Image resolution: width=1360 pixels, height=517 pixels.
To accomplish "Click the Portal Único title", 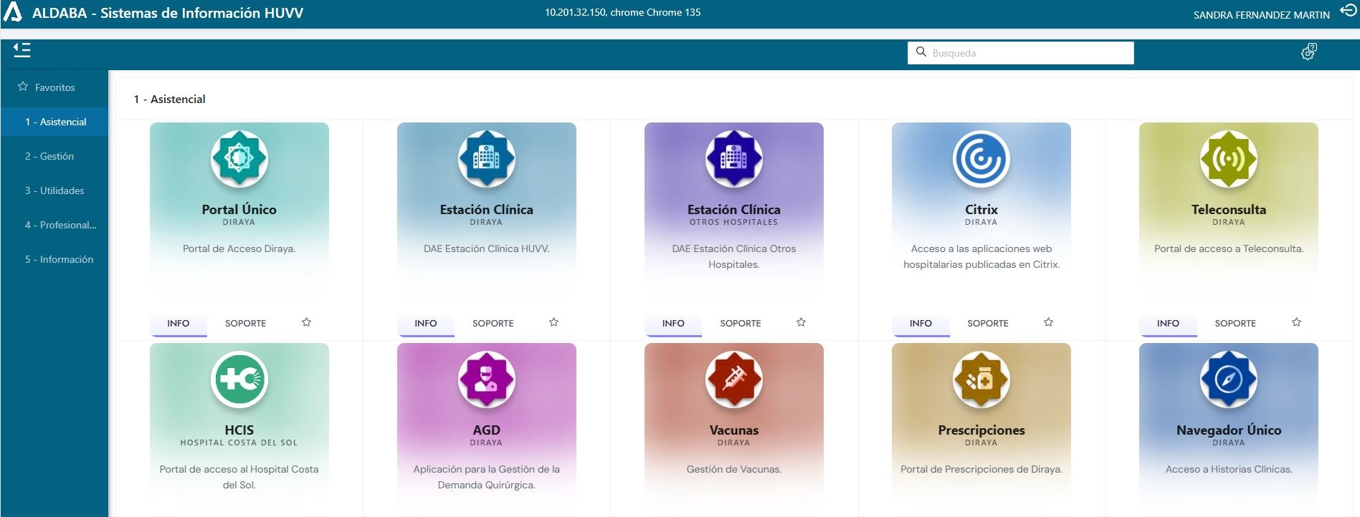I will (x=239, y=210).
